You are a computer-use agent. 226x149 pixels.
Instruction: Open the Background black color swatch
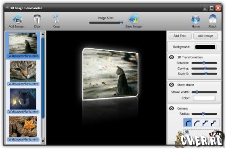[205, 47]
